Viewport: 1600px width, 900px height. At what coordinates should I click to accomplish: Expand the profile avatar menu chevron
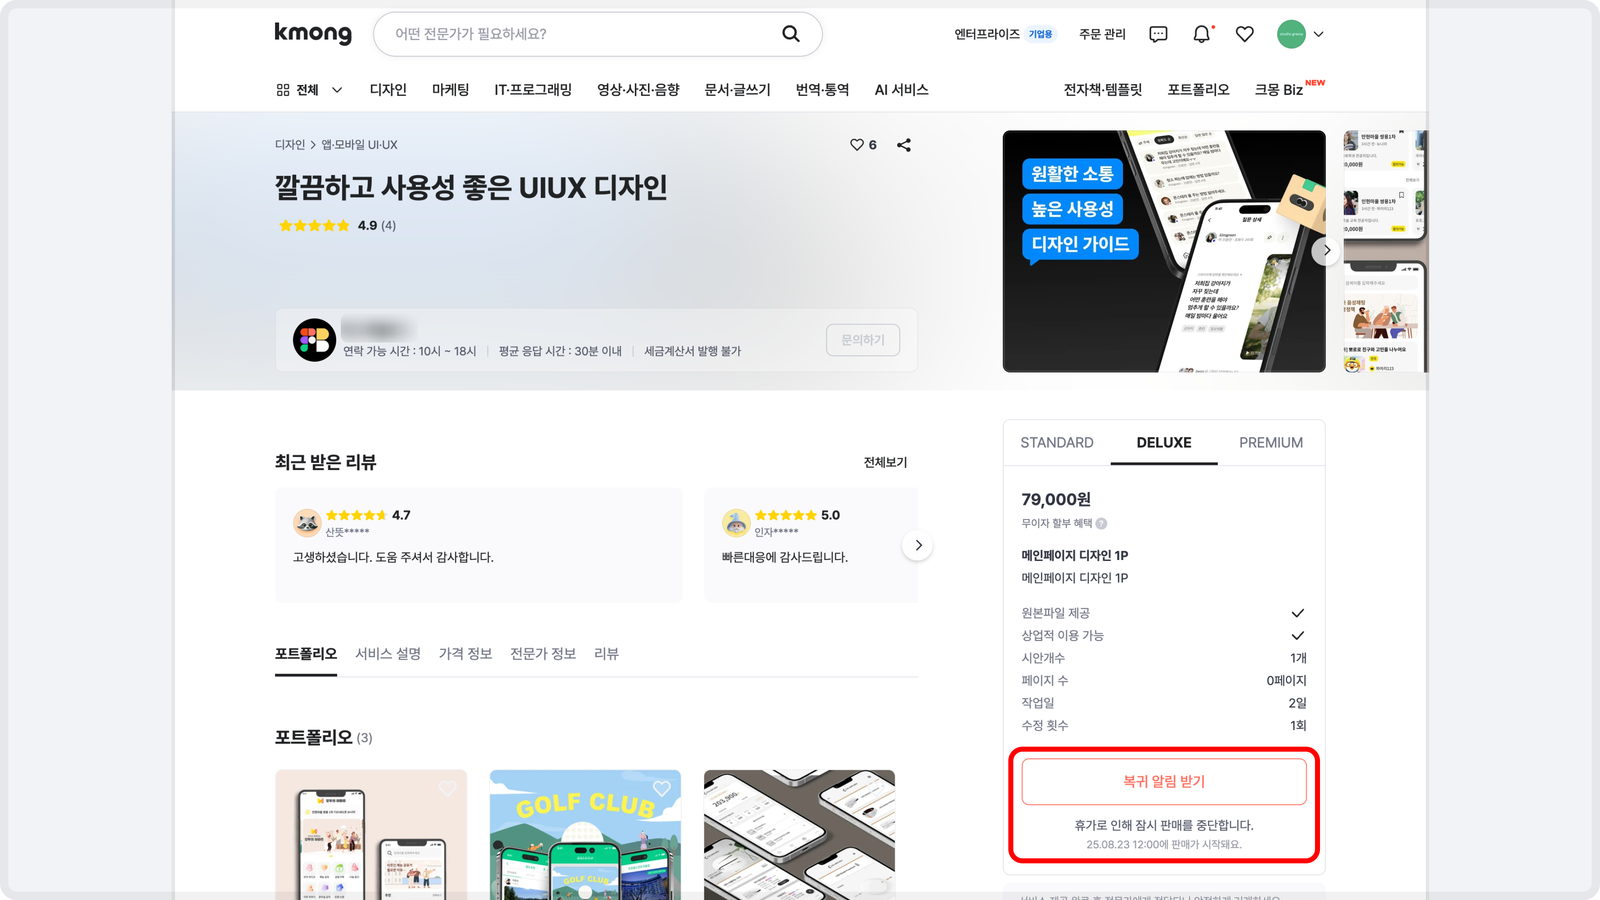1319,34
